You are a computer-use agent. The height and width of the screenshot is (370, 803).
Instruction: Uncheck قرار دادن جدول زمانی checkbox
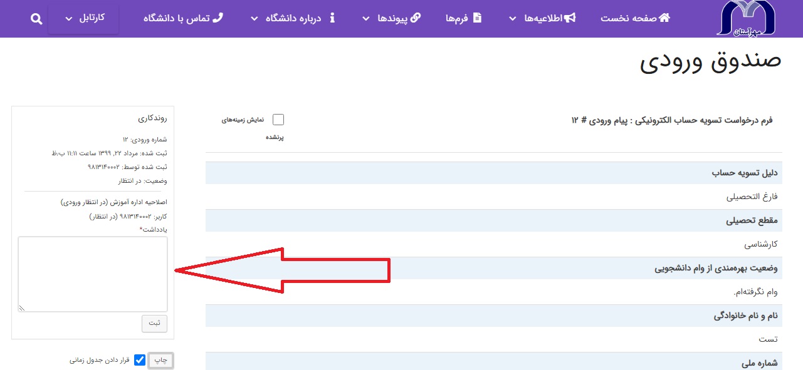(140, 360)
